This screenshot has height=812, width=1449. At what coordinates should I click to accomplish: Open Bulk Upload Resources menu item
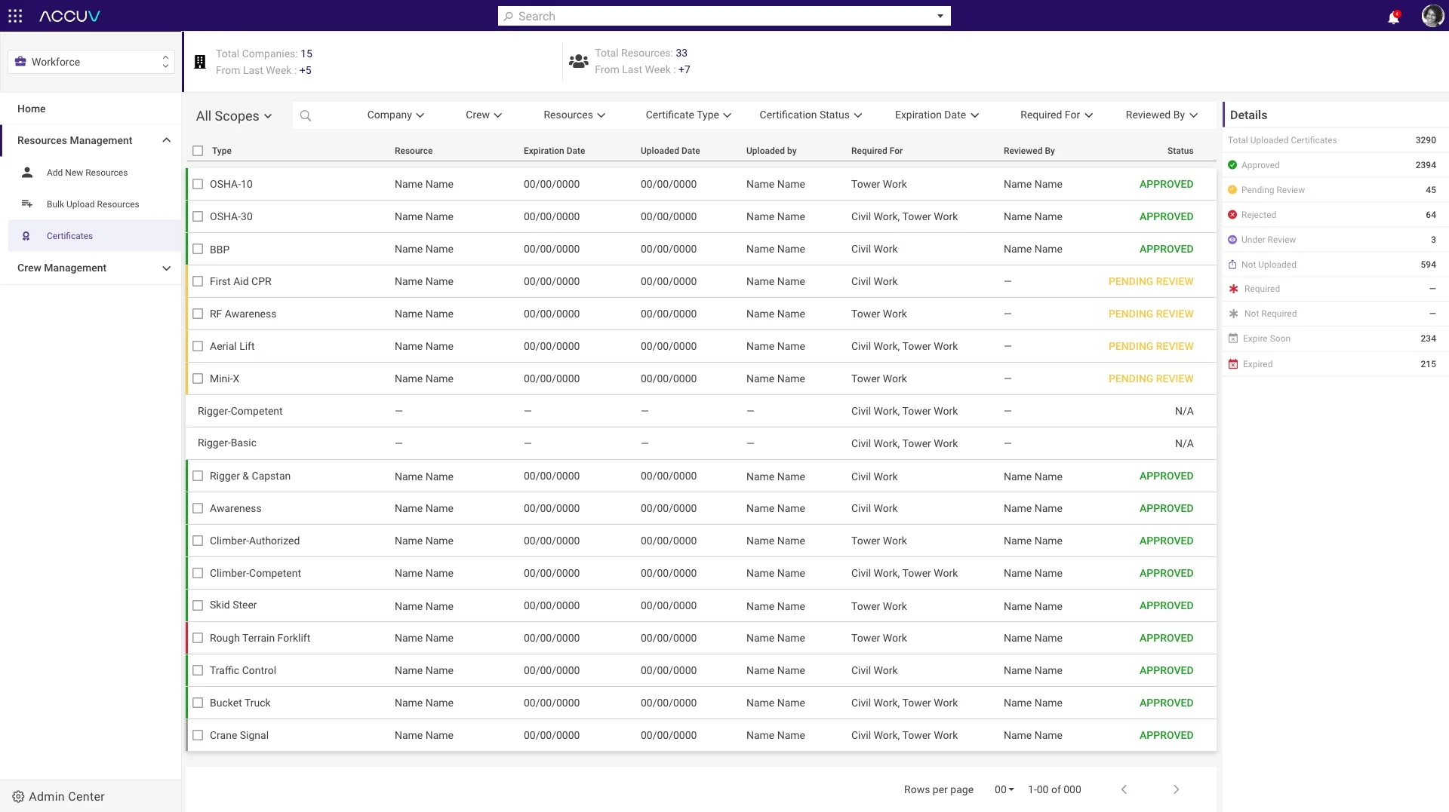pos(94,204)
